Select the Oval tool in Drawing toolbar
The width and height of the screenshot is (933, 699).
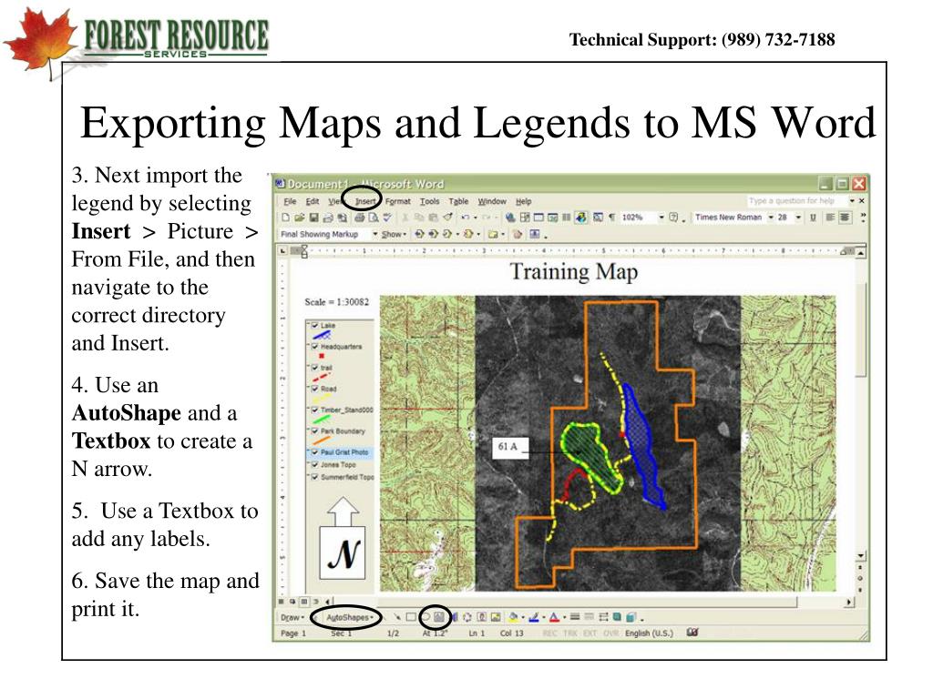click(425, 617)
